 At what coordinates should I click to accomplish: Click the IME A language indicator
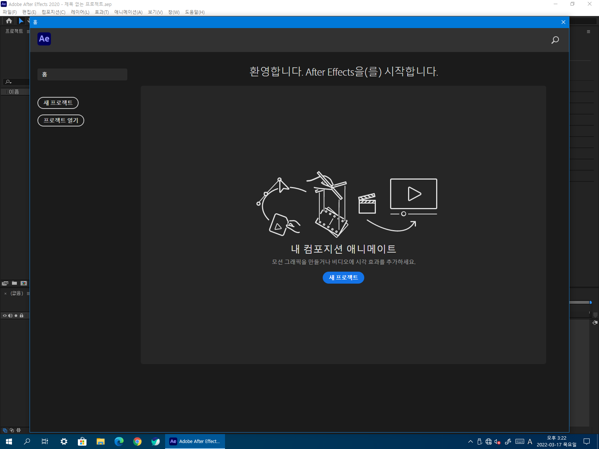pos(530,442)
